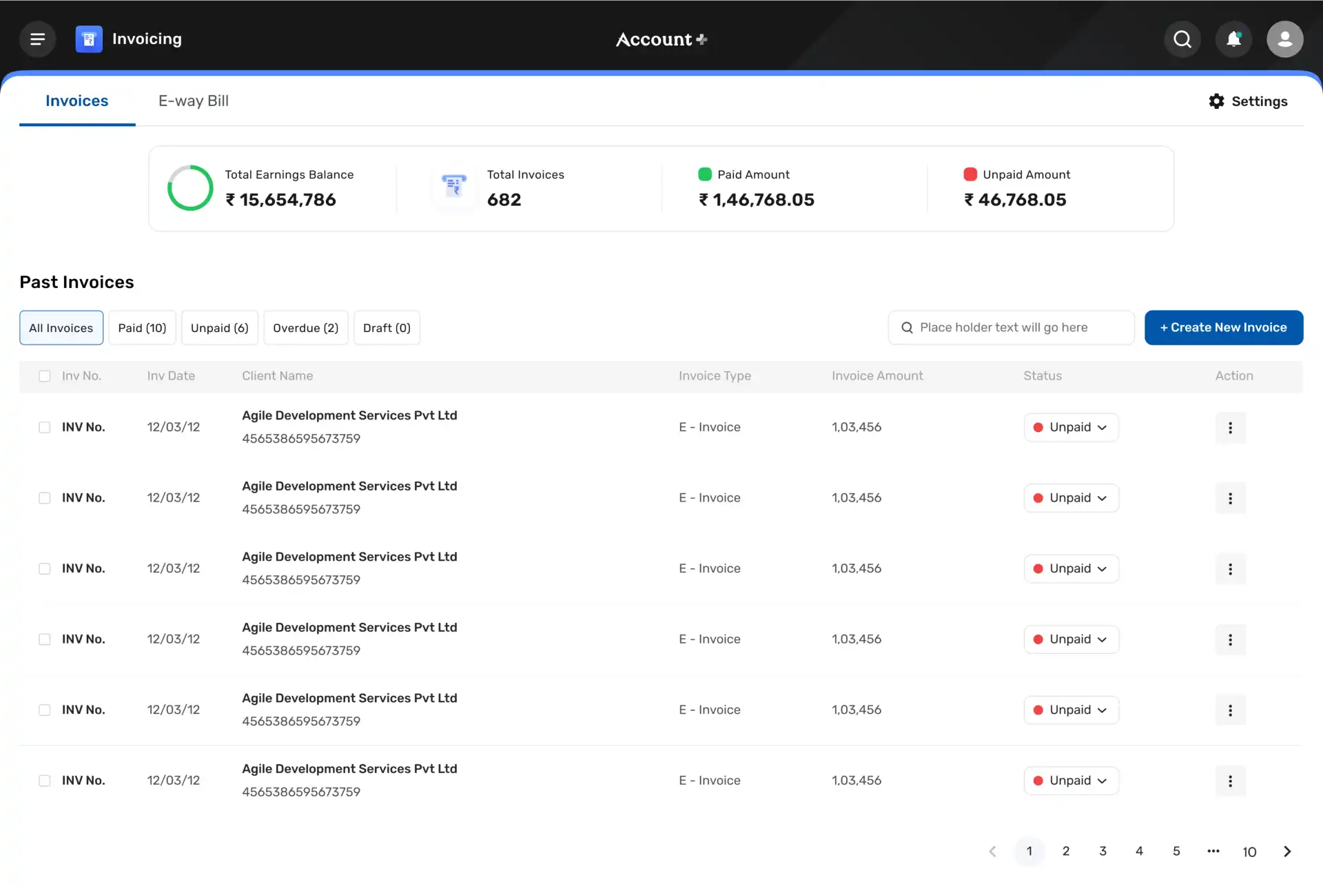Click the 'Inv Date' column header
1323x886 pixels.
[x=171, y=376]
